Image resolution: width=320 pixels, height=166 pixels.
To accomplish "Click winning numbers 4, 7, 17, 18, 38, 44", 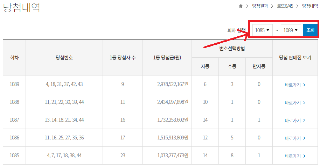I will tap(64, 156).
